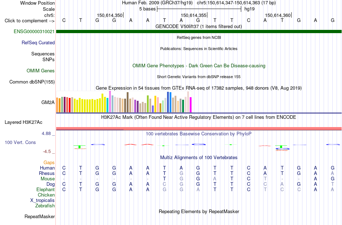Click the 100 Vert. Cons label
Screen dimensions: 342x225
click(x=20, y=142)
